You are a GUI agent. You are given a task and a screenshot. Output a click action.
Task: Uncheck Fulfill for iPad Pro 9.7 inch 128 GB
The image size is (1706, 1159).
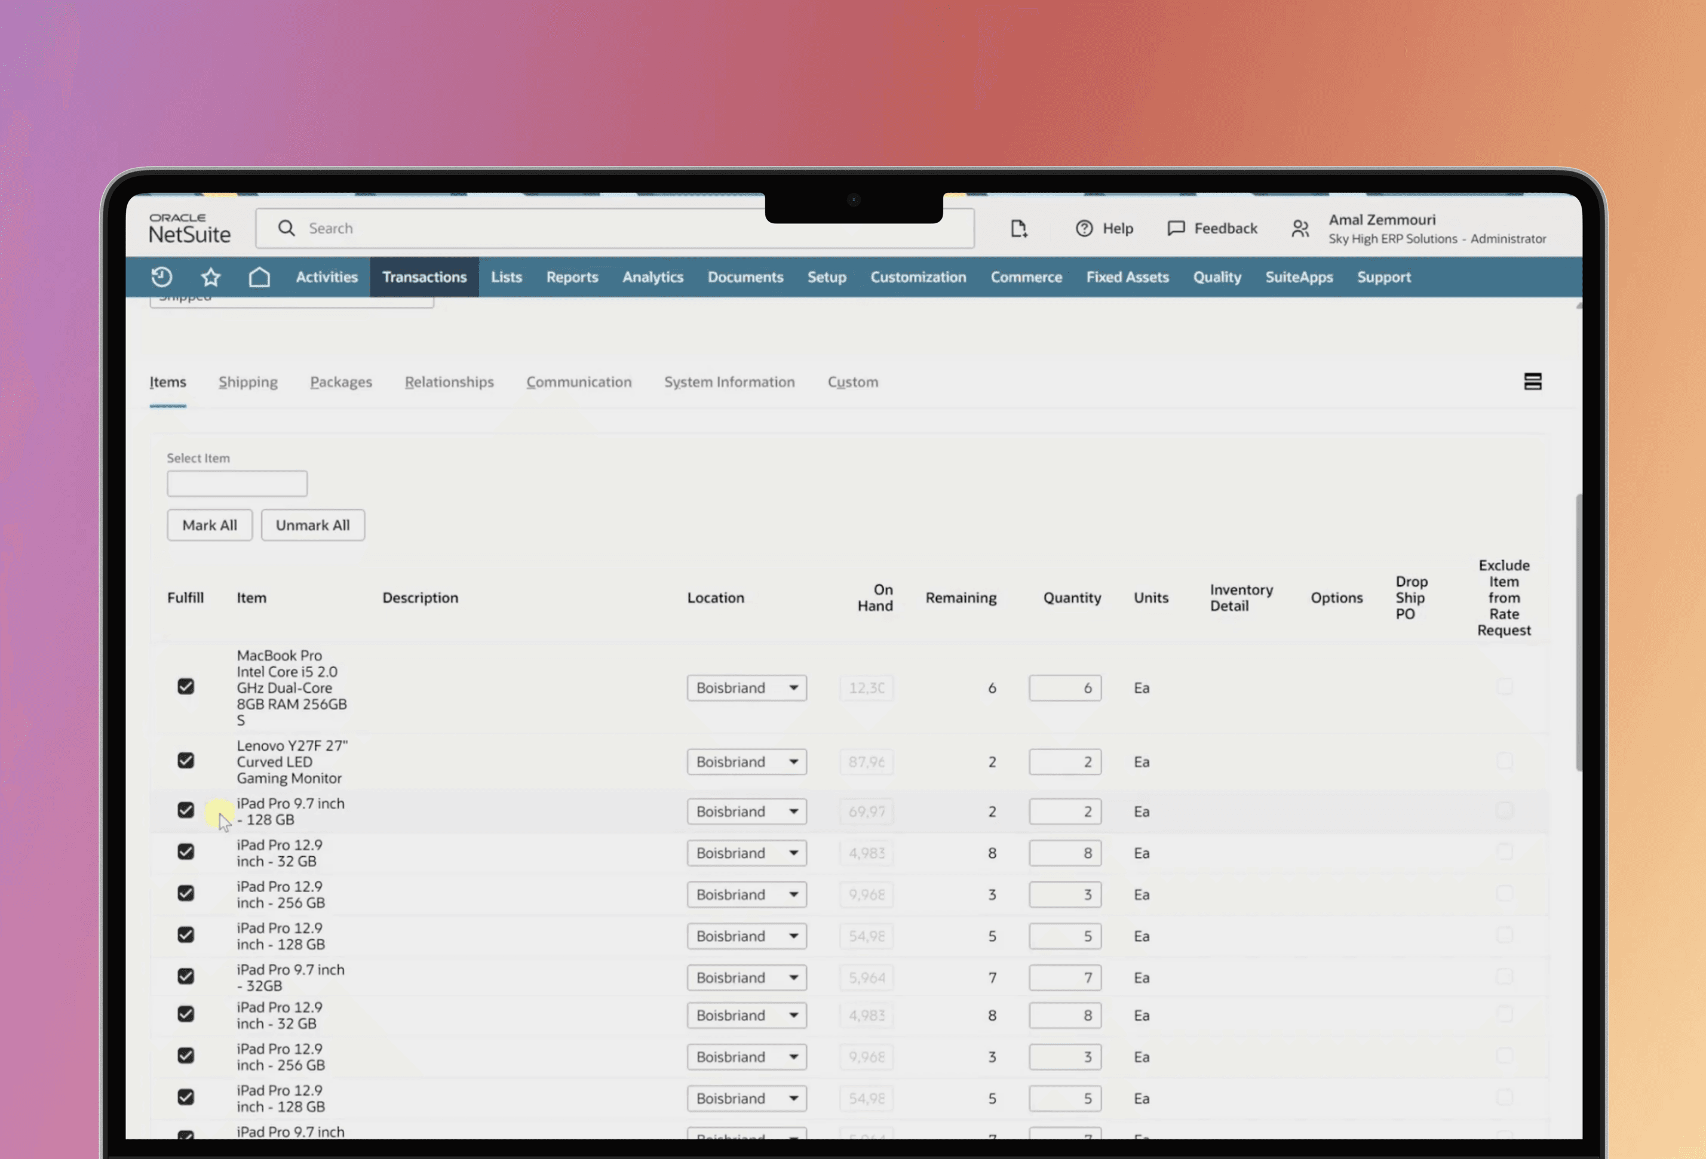[x=186, y=810]
